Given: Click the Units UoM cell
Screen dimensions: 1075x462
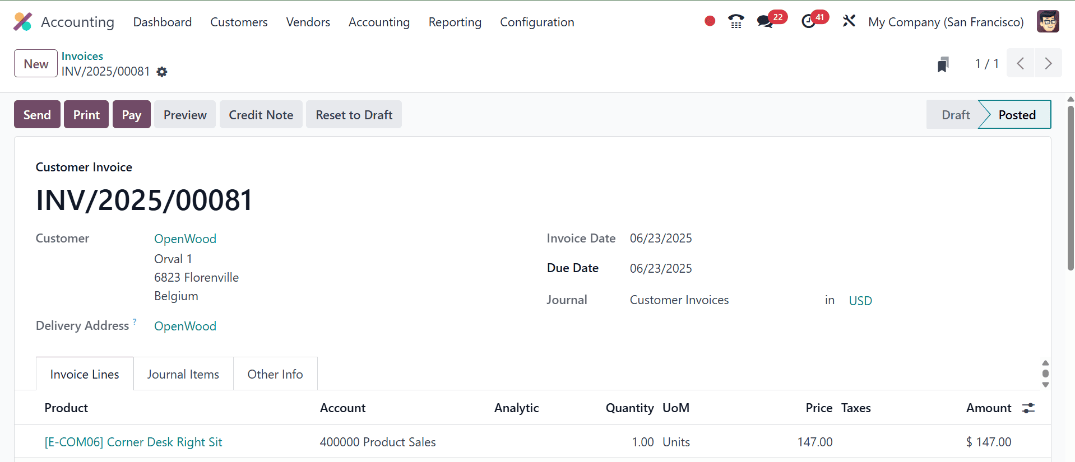Looking at the screenshot, I should click(x=676, y=442).
